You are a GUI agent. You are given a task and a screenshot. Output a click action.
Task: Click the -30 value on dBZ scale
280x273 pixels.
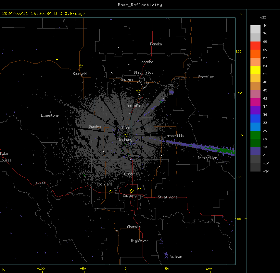pyautogui.click(x=266, y=171)
